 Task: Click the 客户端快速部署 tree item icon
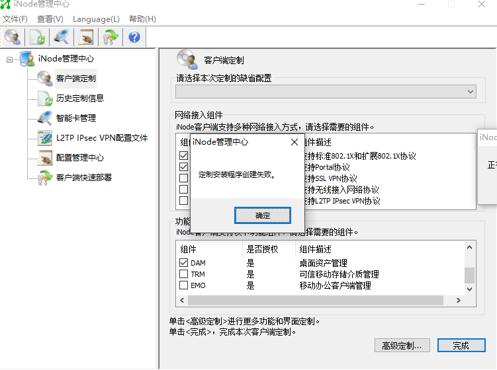point(45,178)
